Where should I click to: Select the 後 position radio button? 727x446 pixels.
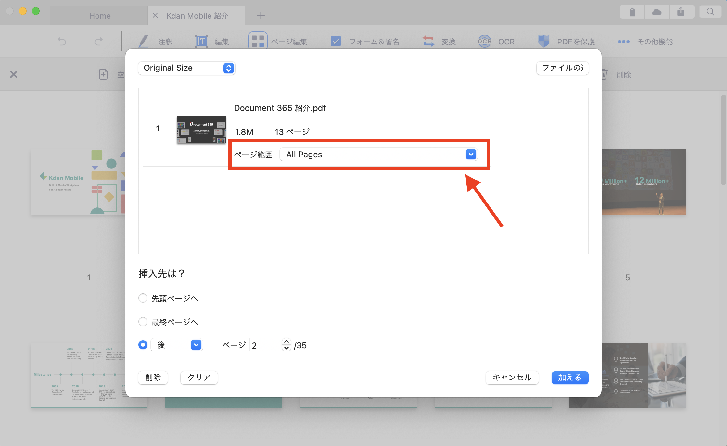pos(143,345)
